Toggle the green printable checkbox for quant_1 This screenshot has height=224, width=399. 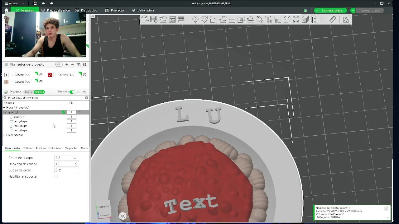[x=64, y=112]
